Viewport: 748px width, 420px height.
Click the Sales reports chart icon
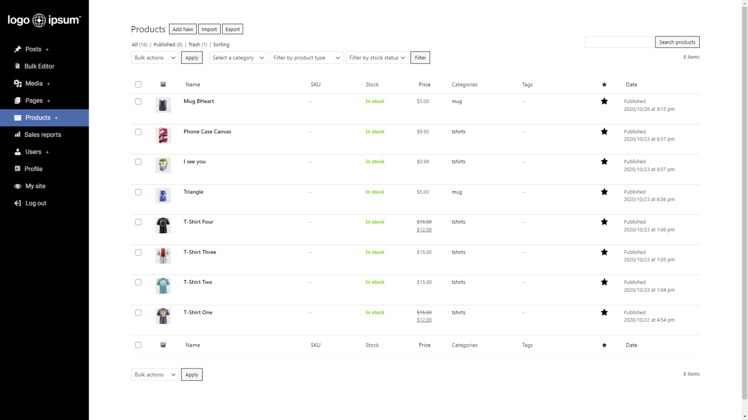point(18,135)
